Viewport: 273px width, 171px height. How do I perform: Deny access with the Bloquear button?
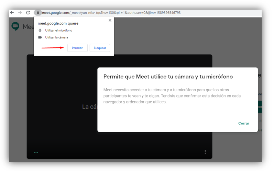click(x=100, y=48)
